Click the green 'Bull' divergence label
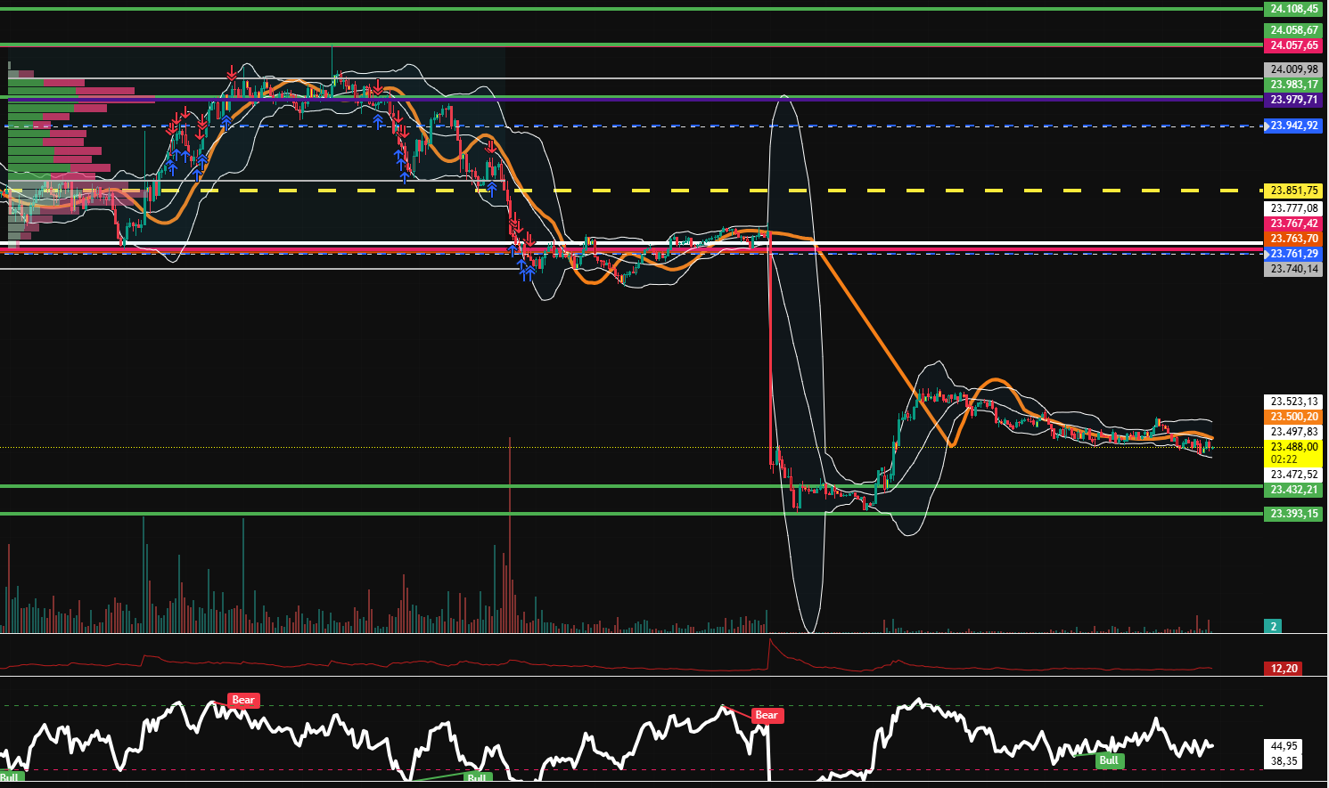Viewport: 1329px width, 788px height. [x=1109, y=761]
